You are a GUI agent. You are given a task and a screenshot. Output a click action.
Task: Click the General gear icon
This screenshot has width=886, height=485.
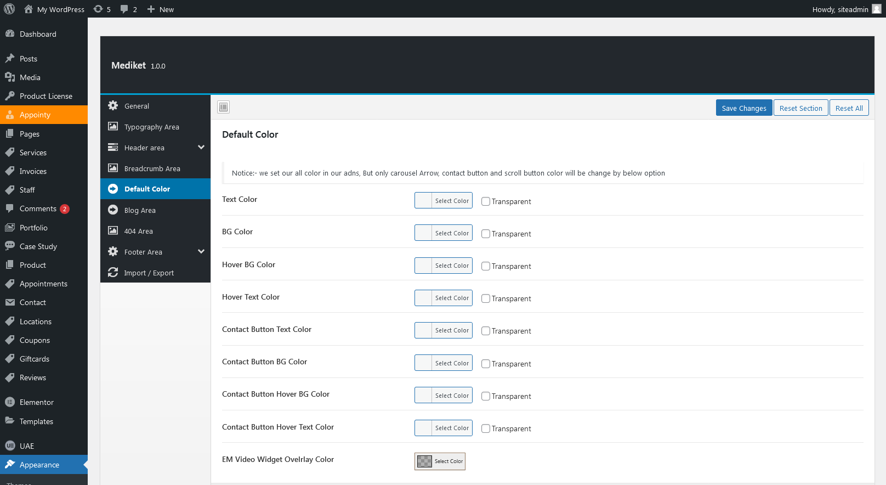pos(113,106)
